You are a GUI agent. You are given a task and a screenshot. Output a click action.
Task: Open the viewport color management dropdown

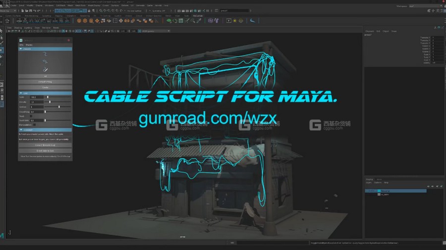[155, 31]
